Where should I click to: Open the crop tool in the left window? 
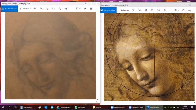pos(66,9)
